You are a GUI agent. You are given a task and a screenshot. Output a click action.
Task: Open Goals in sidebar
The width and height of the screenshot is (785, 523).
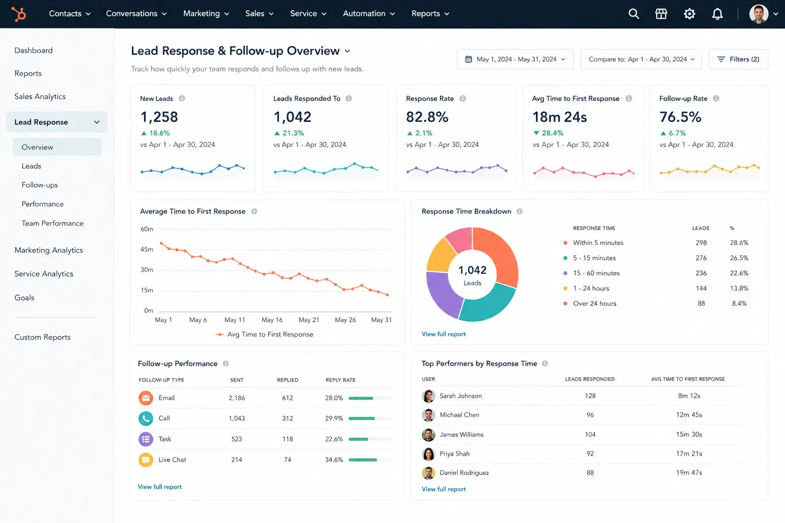[x=25, y=298]
